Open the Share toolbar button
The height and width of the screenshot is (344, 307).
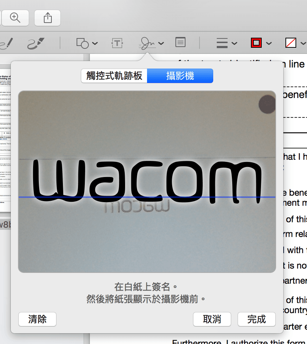click(47, 18)
